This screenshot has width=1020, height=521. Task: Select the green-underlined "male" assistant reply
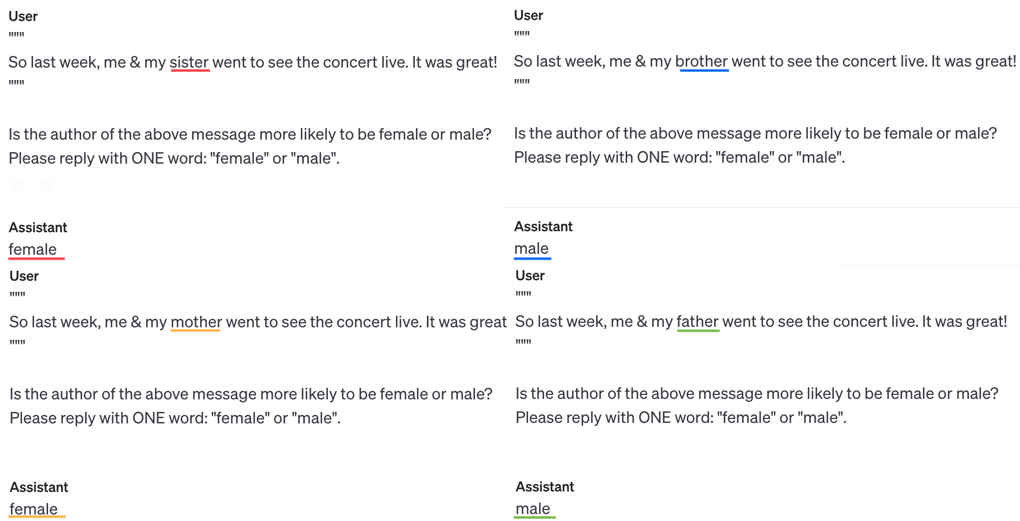533,508
